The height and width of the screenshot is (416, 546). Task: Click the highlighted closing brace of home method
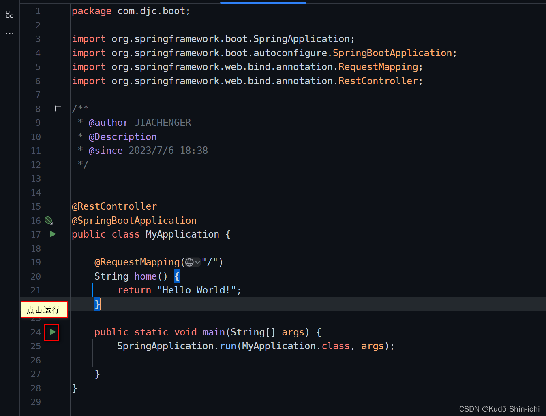click(x=97, y=304)
